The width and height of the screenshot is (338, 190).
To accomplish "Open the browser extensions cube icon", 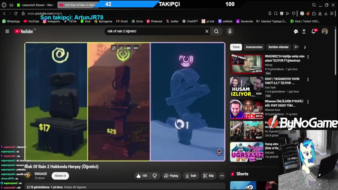I will (314, 13).
